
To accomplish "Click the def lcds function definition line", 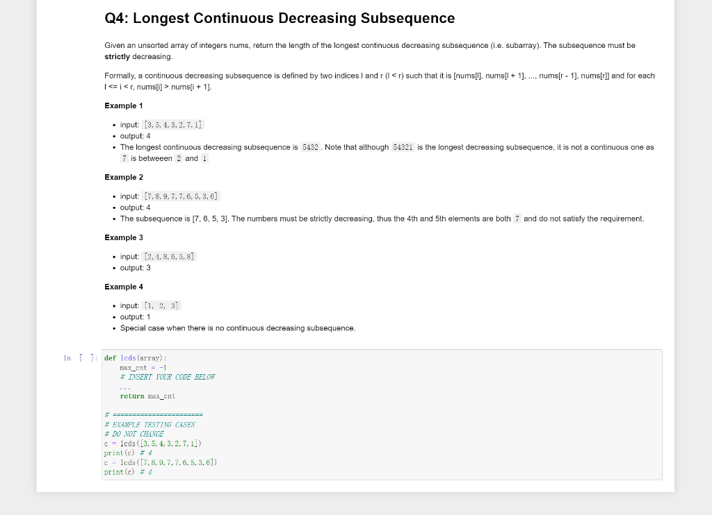I will point(131,357).
